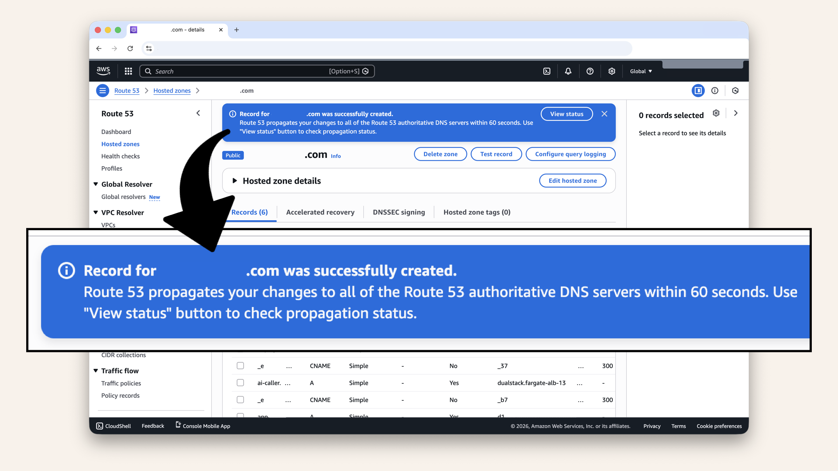The image size is (838, 471).
Task: Select checkbox for _37 CNAME record
Action: click(240, 365)
